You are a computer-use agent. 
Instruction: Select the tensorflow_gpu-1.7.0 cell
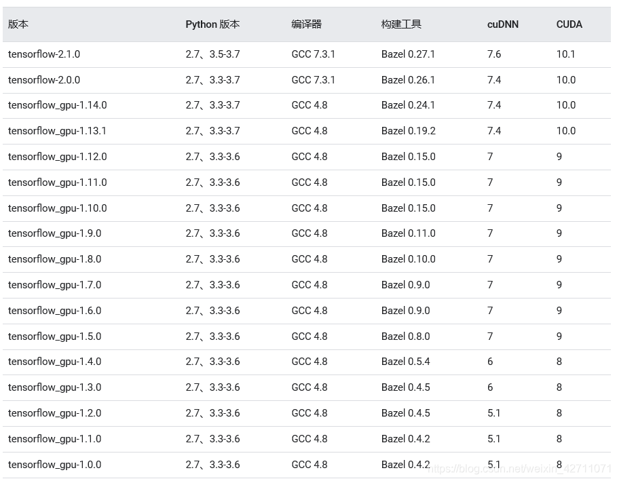pyautogui.click(x=55, y=285)
